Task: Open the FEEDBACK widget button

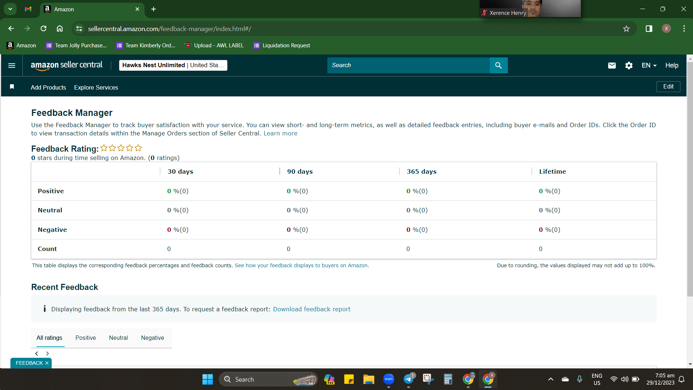Action: click(29, 363)
